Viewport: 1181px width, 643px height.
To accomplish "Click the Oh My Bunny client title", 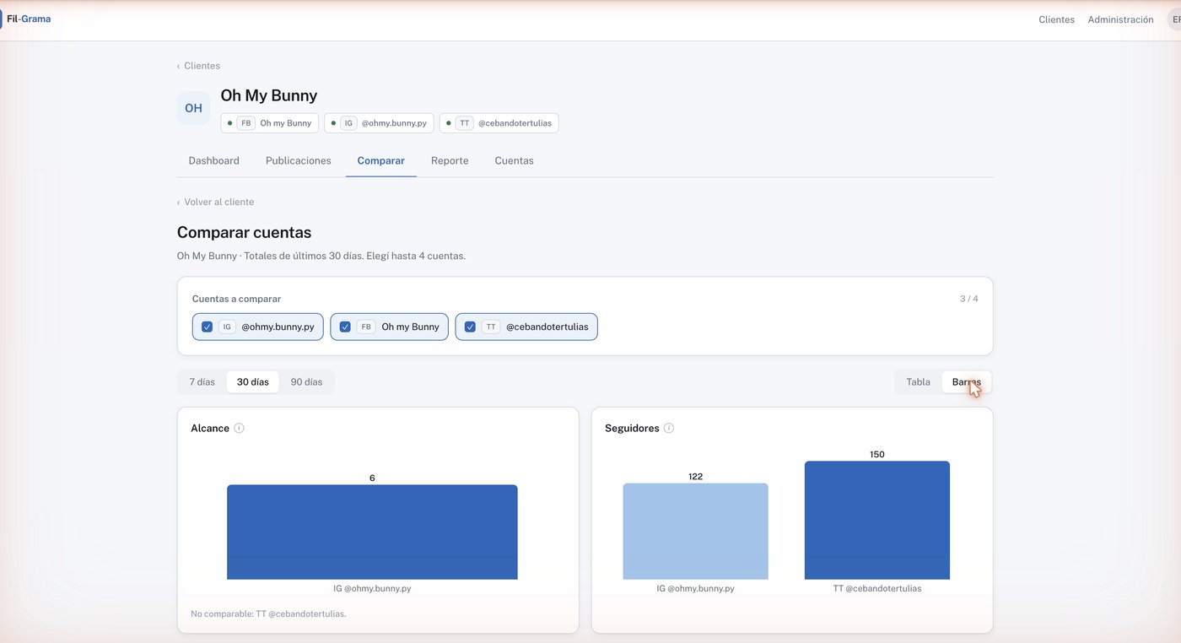I will (269, 95).
